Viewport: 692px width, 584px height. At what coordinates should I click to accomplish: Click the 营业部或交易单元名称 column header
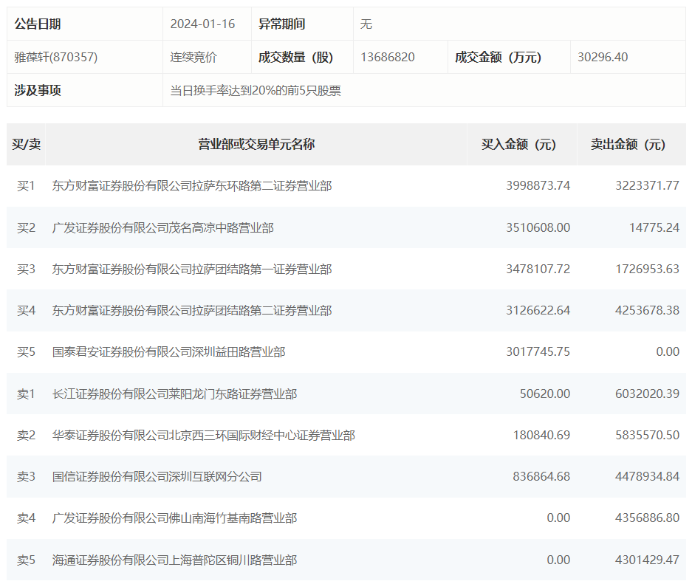pos(256,144)
